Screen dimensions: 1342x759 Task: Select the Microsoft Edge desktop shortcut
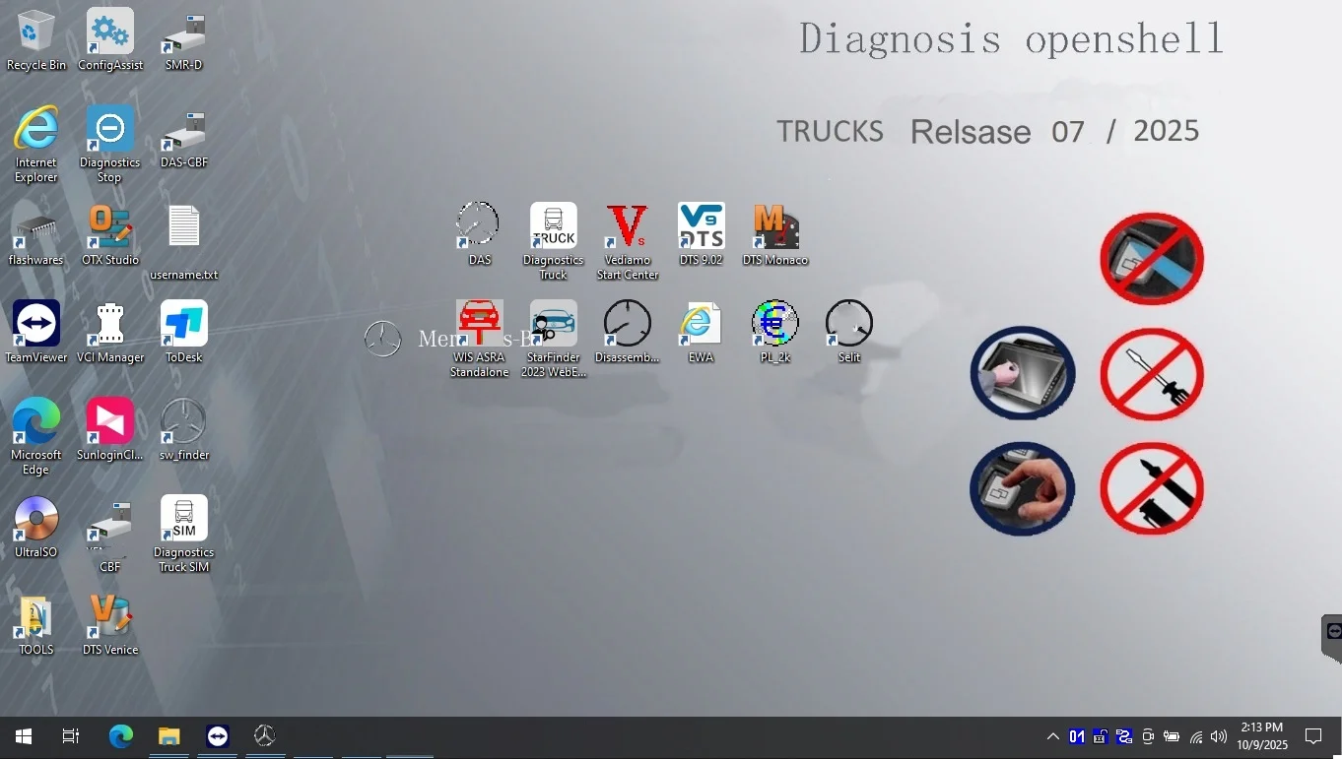(x=36, y=437)
